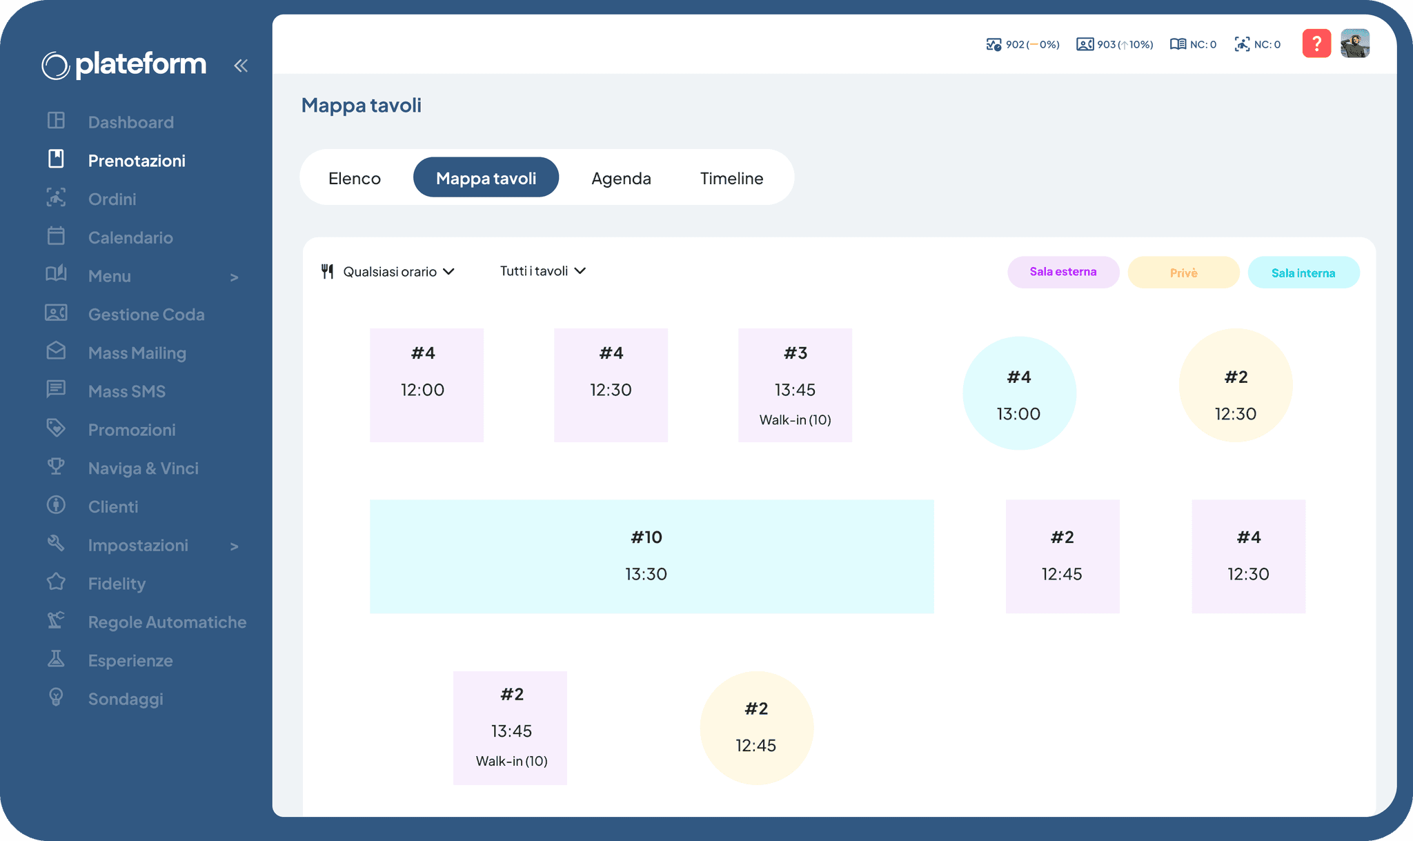This screenshot has height=841, width=1413.
Task: Toggle the Privè room filter
Action: (x=1183, y=273)
